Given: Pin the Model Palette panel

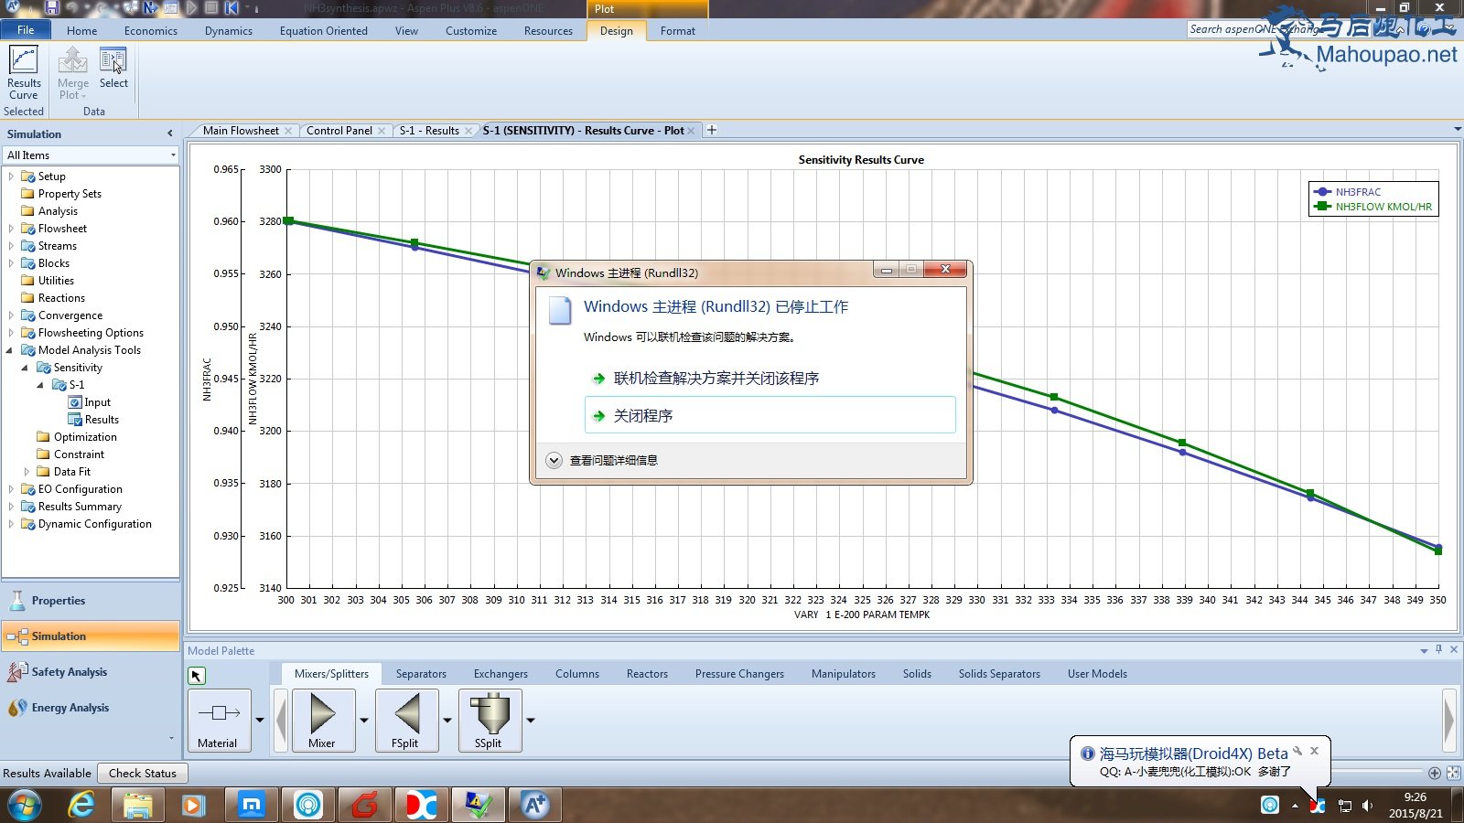Looking at the screenshot, I should point(1438,650).
